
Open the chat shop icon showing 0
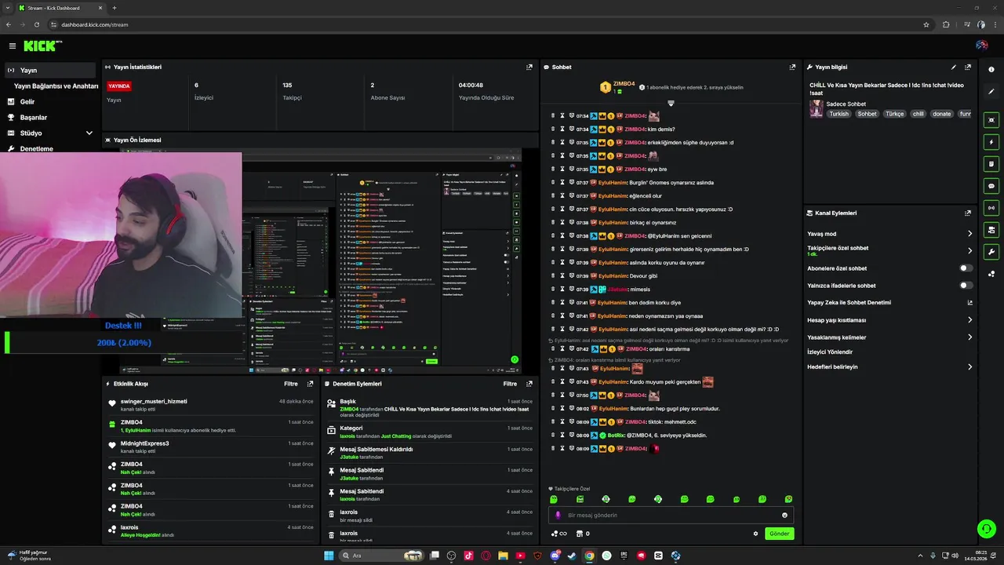pyautogui.click(x=583, y=534)
